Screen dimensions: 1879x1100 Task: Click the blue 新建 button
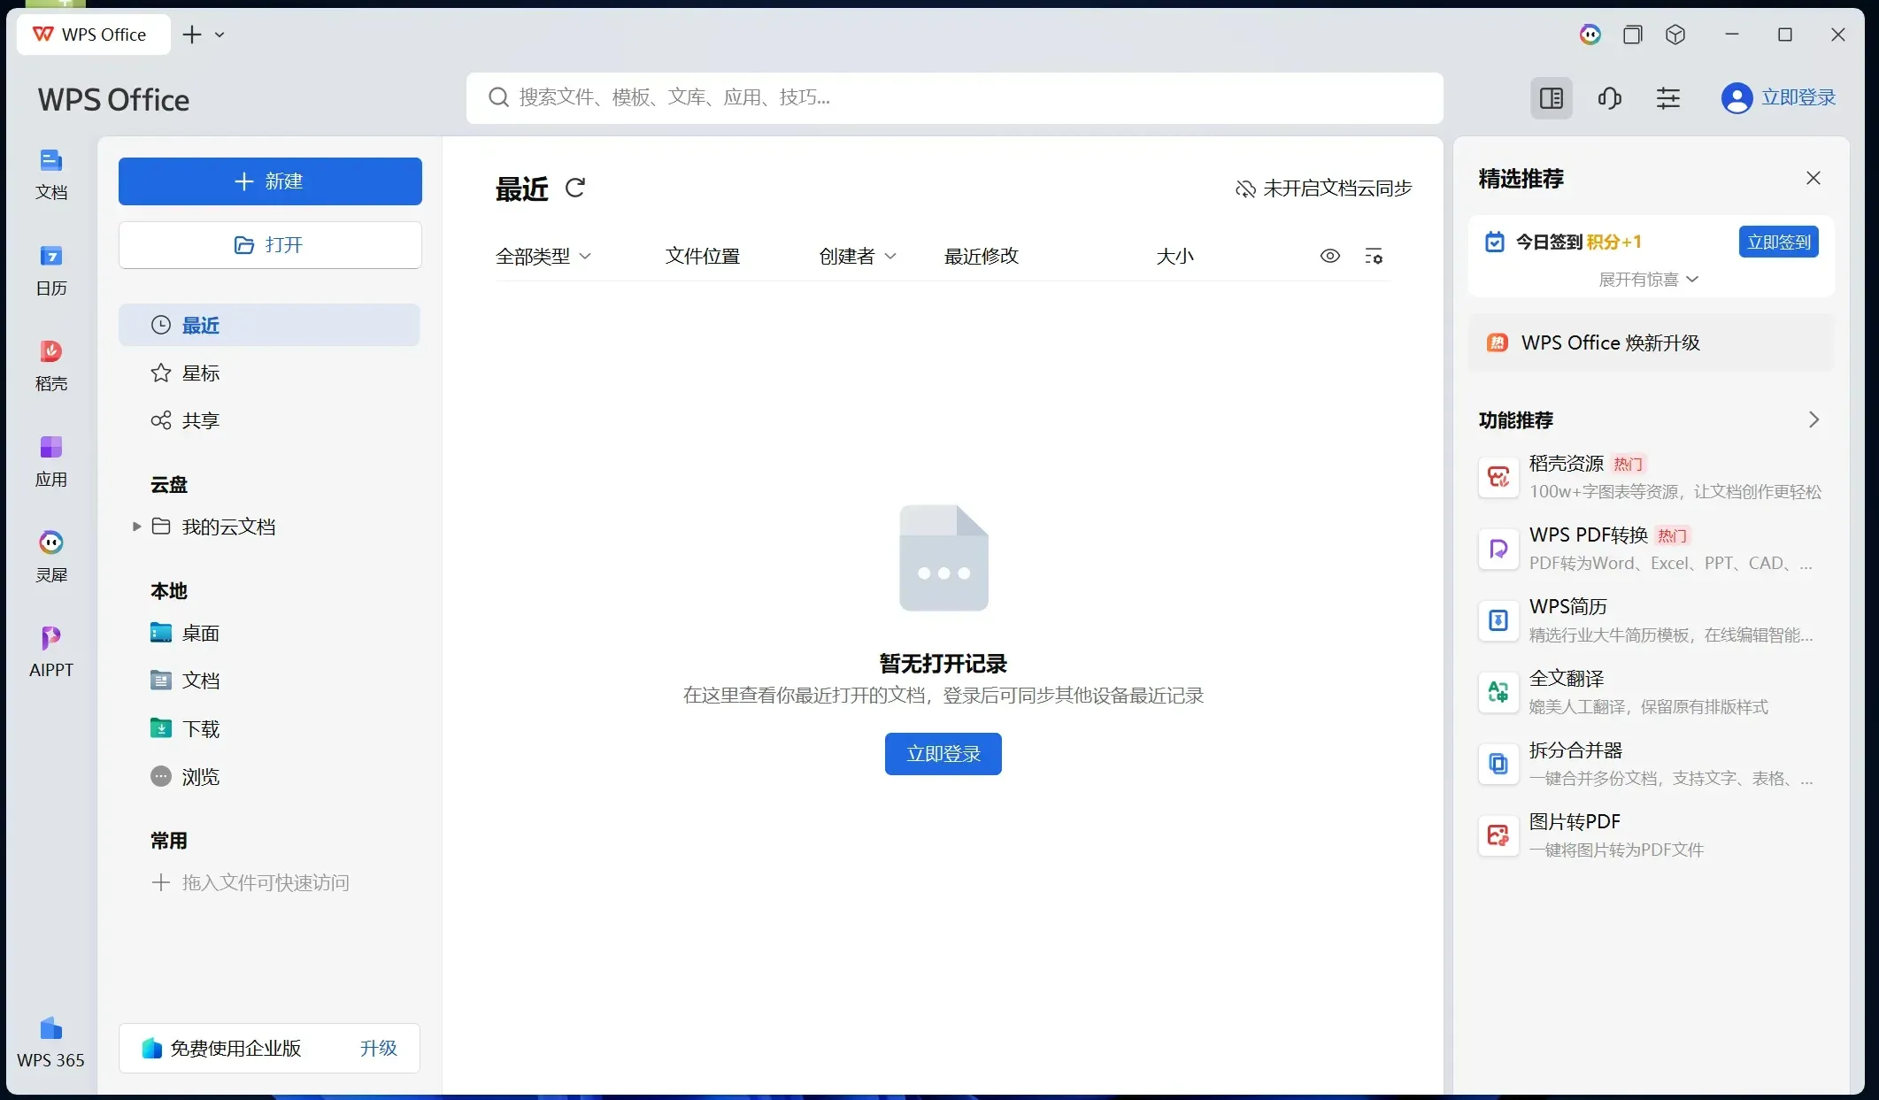pyautogui.click(x=270, y=181)
